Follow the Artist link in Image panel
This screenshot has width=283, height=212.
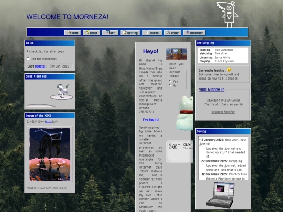pos(48,121)
